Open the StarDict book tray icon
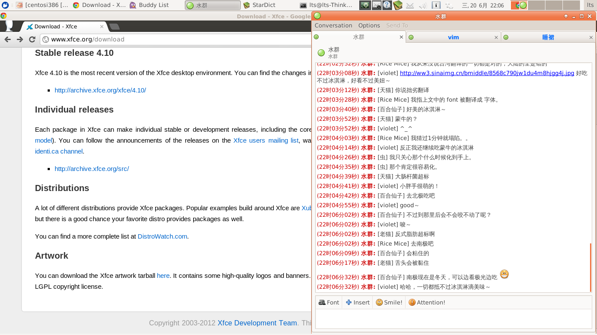 pyautogui.click(x=398, y=5)
